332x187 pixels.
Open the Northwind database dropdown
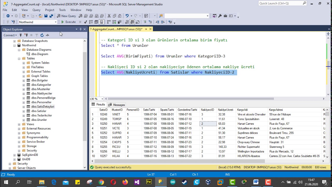pyautogui.click(x=56, y=22)
